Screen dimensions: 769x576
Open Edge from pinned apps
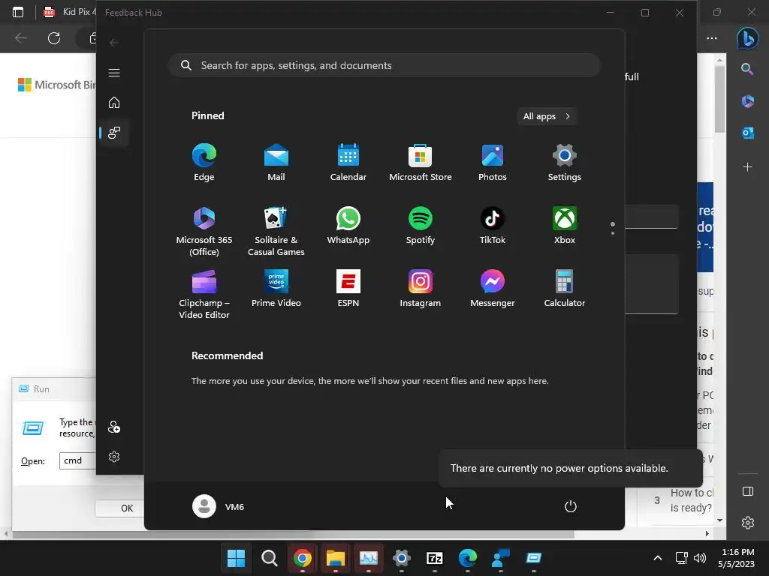(204, 163)
